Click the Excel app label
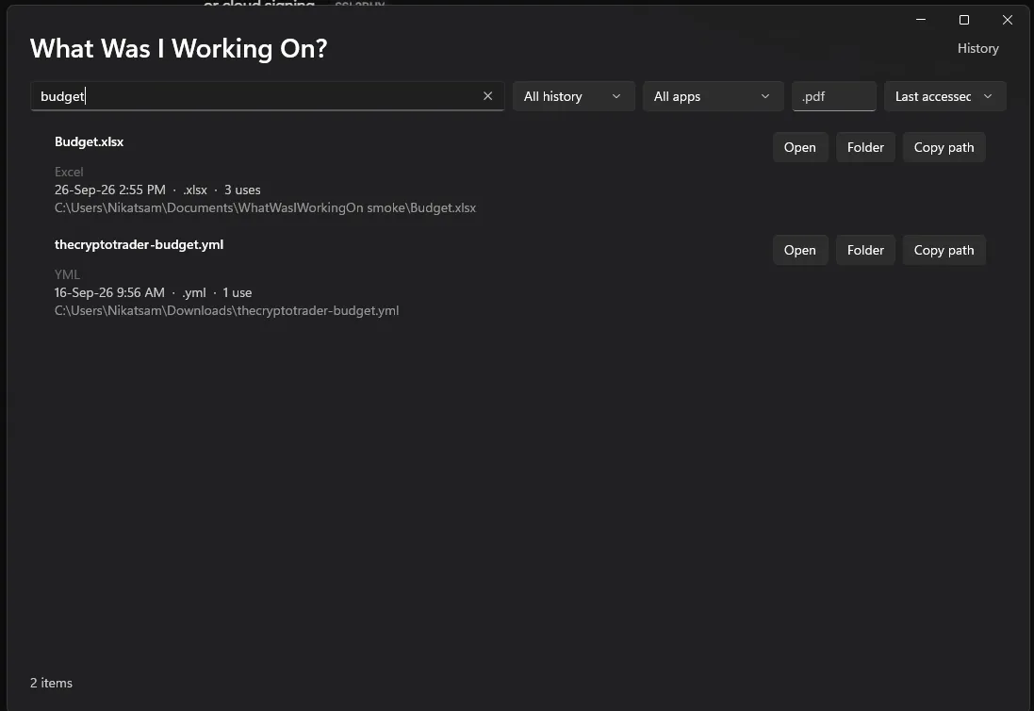Image resolution: width=1034 pixels, height=711 pixels. pos(69,173)
